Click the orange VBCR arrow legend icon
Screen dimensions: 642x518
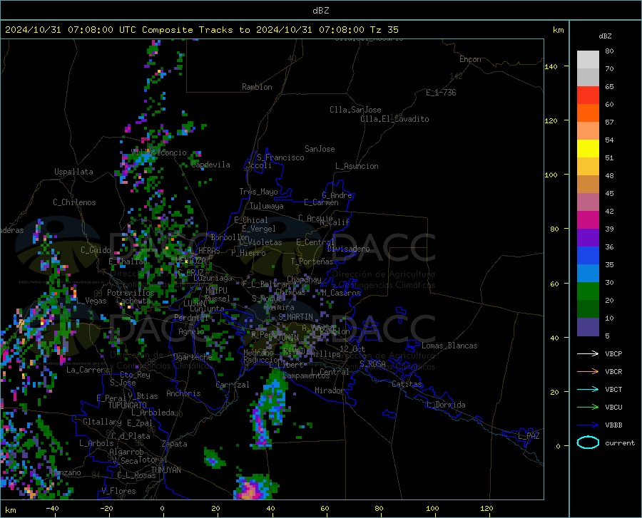coord(588,372)
